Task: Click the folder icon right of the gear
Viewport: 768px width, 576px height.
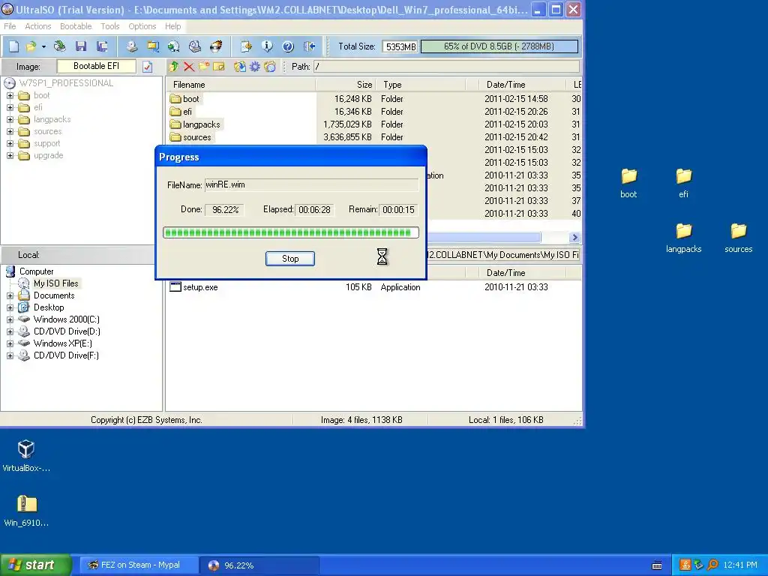Action: 270,67
